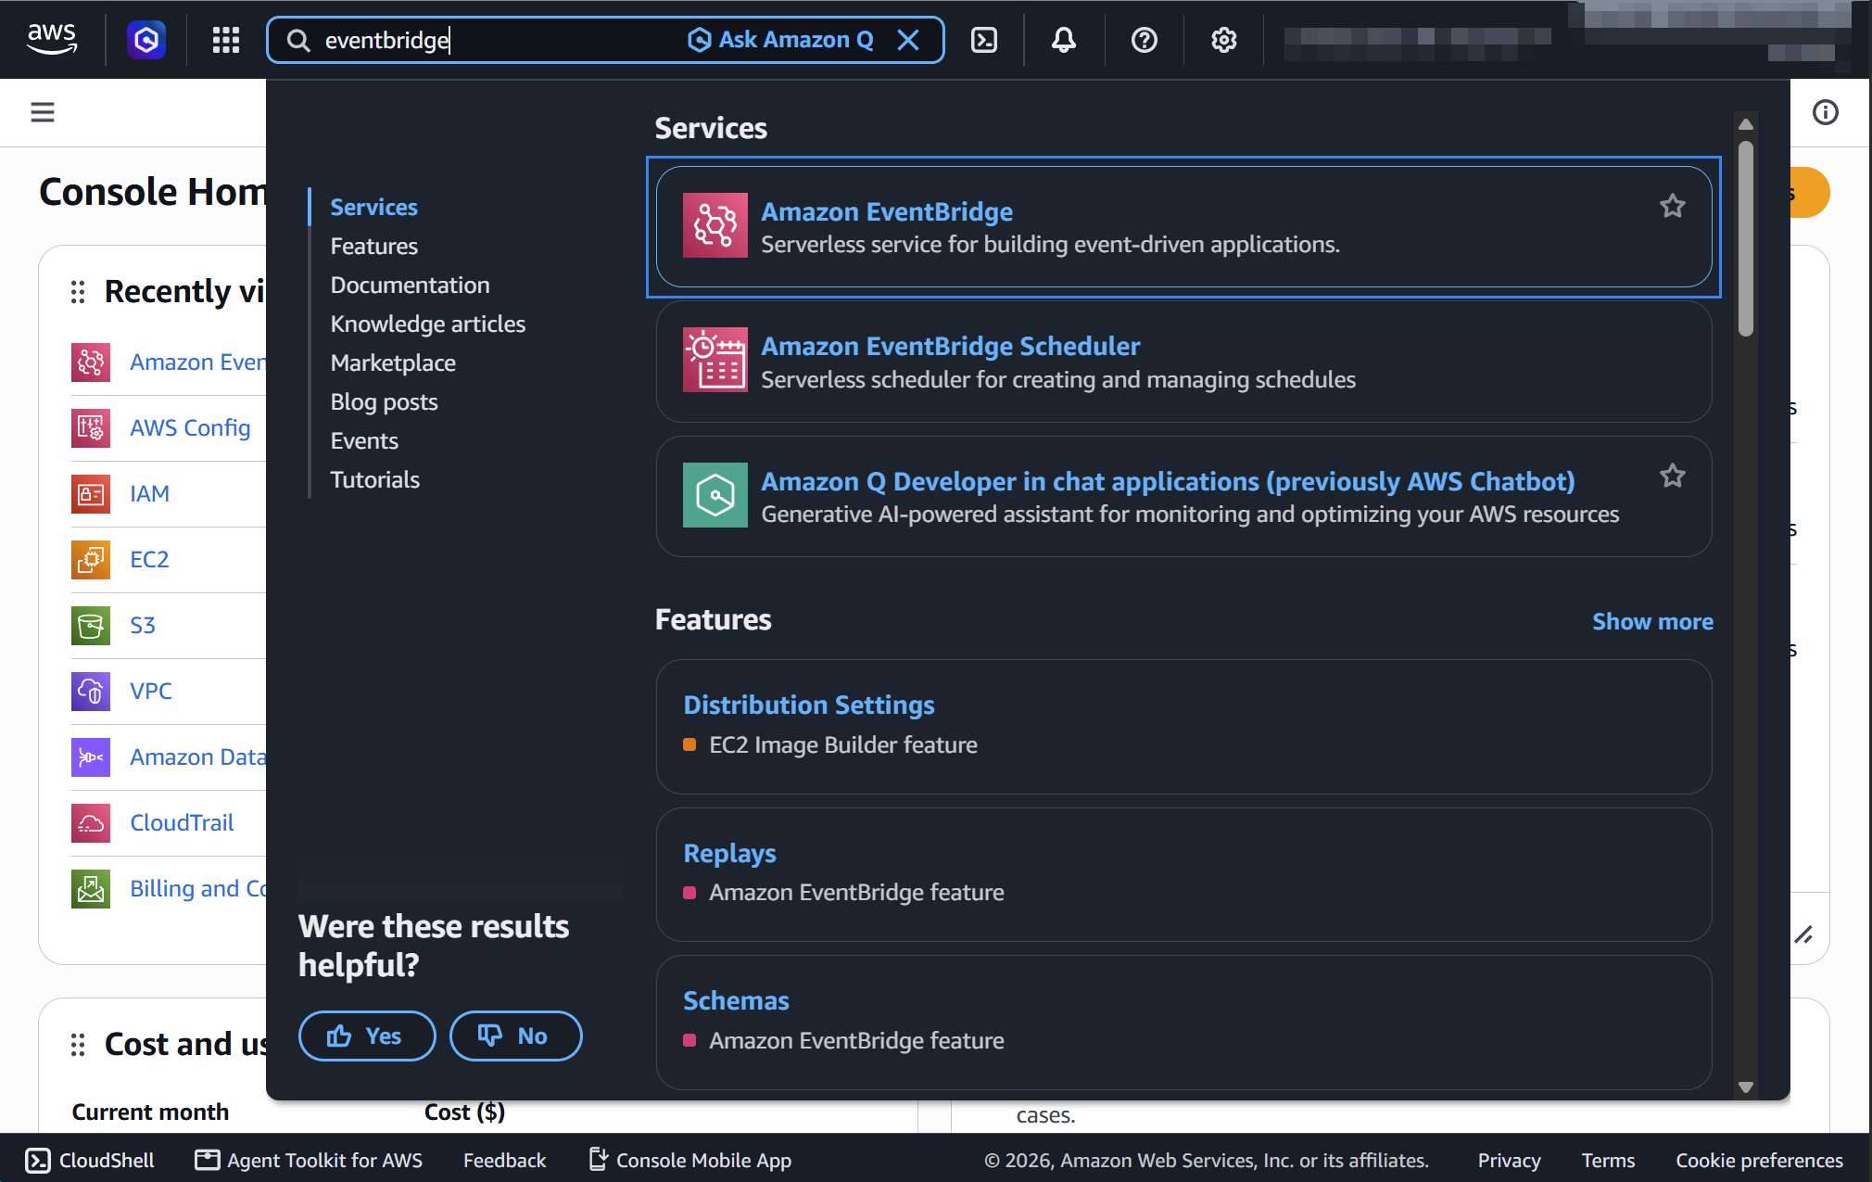The image size is (1872, 1182).
Task: Open the Distribution Settings feature
Action: point(1183,727)
